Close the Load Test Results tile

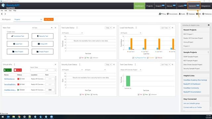172,28
